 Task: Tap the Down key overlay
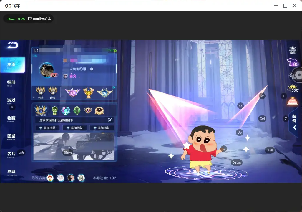point(237,163)
